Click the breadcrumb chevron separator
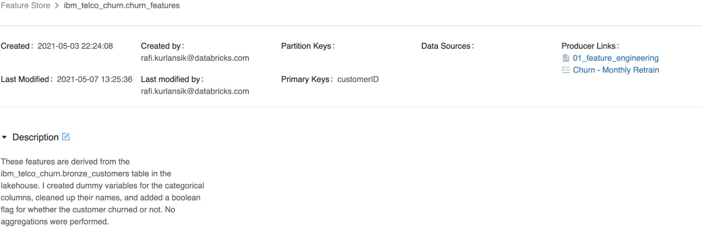The height and width of the screenshot is (232, 714). [x=57, y=6]
